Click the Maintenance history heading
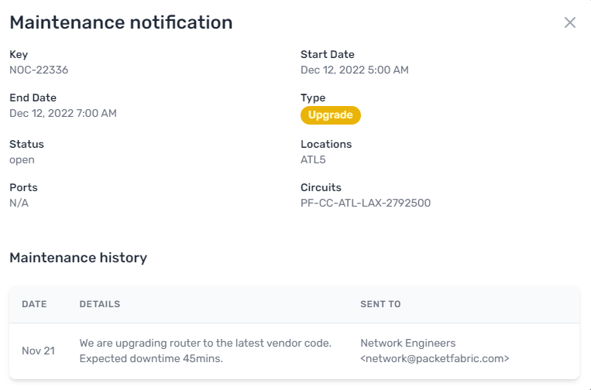 point(77,258)
